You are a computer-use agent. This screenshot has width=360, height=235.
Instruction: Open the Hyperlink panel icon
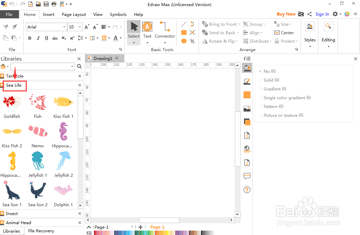(247, 149)
